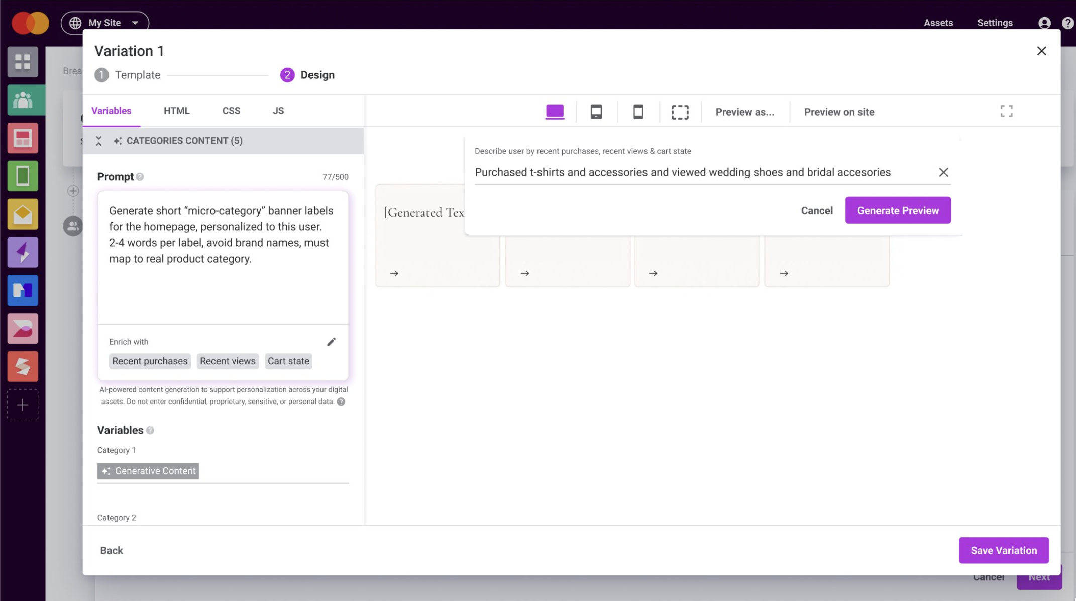Open help question mark in top bar

point(1067,23)
